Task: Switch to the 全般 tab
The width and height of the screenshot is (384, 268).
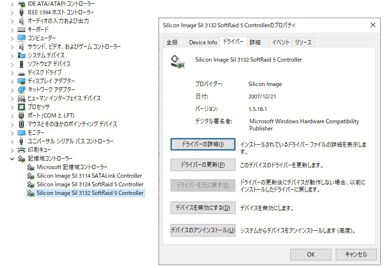Action: click(174, 43)
